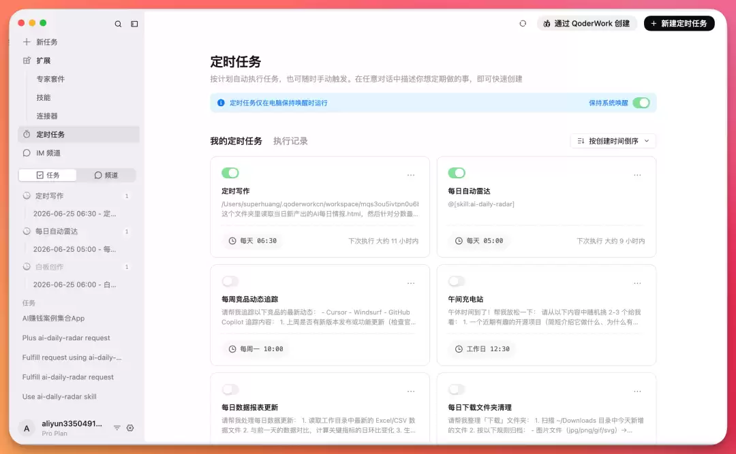Viewport: 736px width, 454px height.
Task: Disable the 定时写作 task toggle
Action: pyautogui.click(x=230, y=173)
